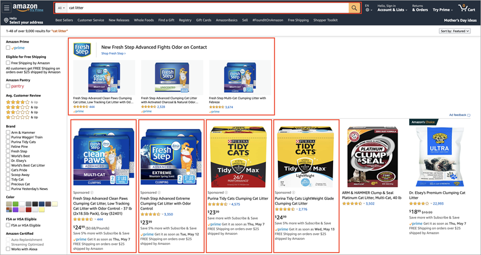Click the Sponsored info icon under Tidy Cats LightWeight

[293, 193]
